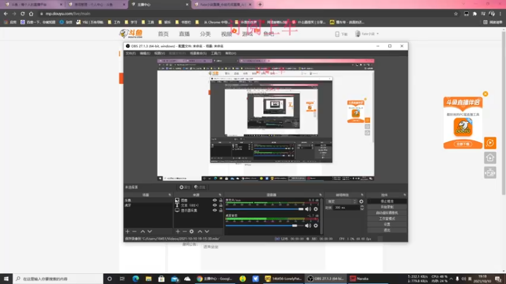The height and width of the screenshot is (284, 506).
Task: Toggle visibility of the image source
Action: (214, 200)
